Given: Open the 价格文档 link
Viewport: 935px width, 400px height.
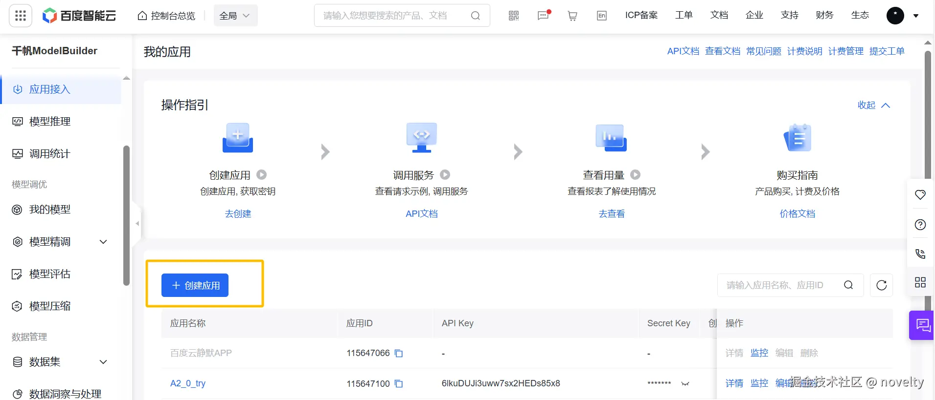Looking at the screenshot, I should click(798, 214).
